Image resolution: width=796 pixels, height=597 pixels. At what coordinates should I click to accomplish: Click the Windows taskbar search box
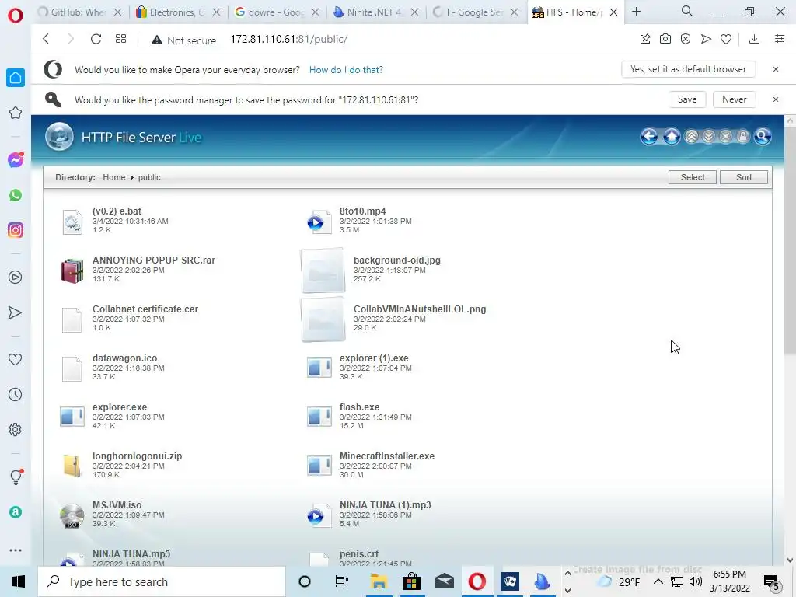162,581
